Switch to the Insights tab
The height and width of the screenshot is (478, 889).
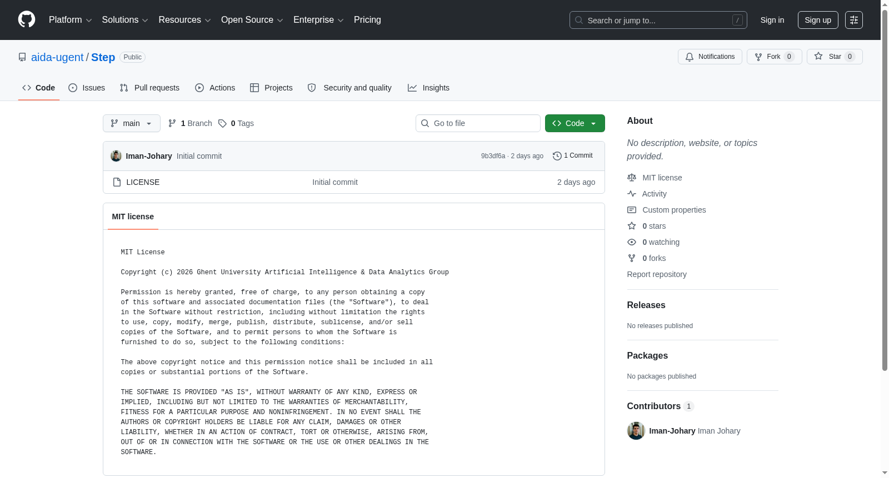click(428, 88)
